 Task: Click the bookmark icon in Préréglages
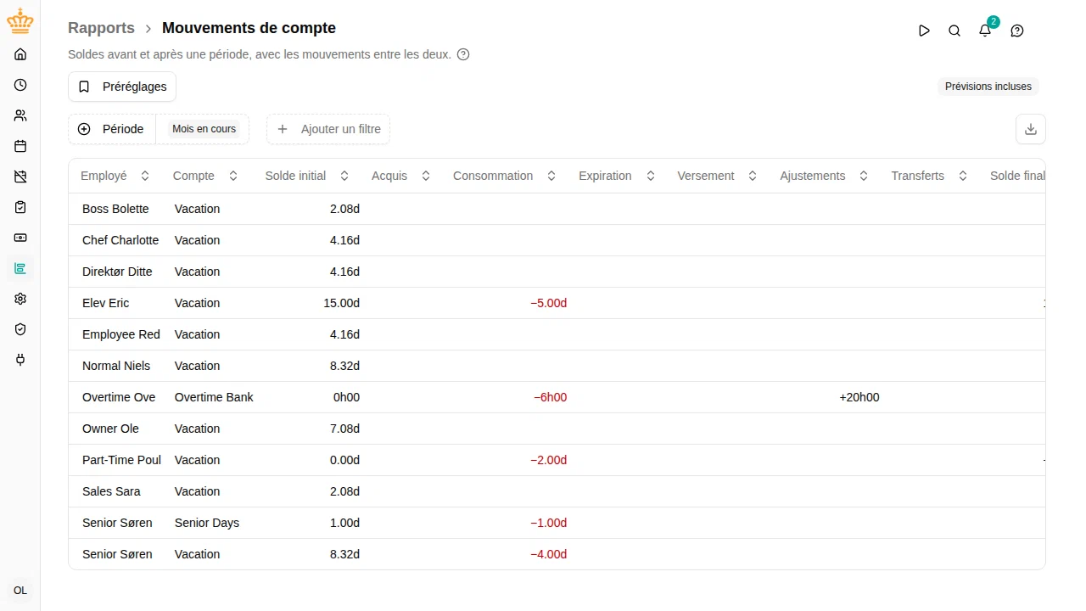[84, 87]
